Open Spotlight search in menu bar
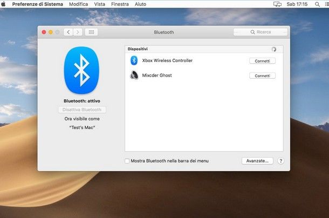 [x=317, y=4]
